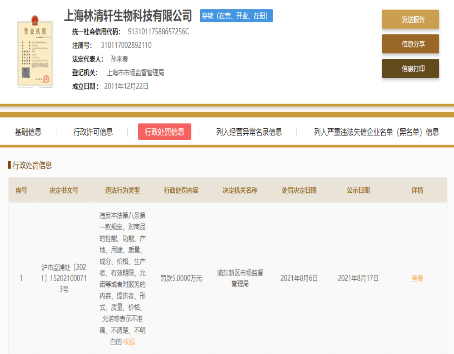Screen dimensions: 454x354
Task: Click the 罚款5.0000万元 penalty cell
Action: click(181, 278)
